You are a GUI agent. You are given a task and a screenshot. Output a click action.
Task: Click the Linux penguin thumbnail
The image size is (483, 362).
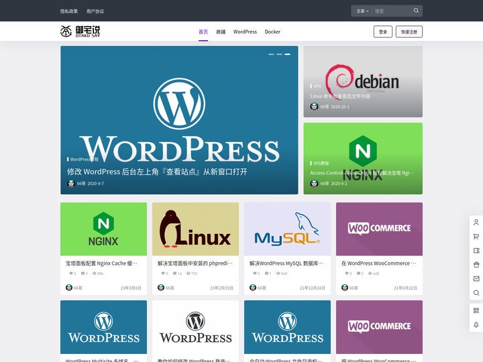tap(195, 229)
